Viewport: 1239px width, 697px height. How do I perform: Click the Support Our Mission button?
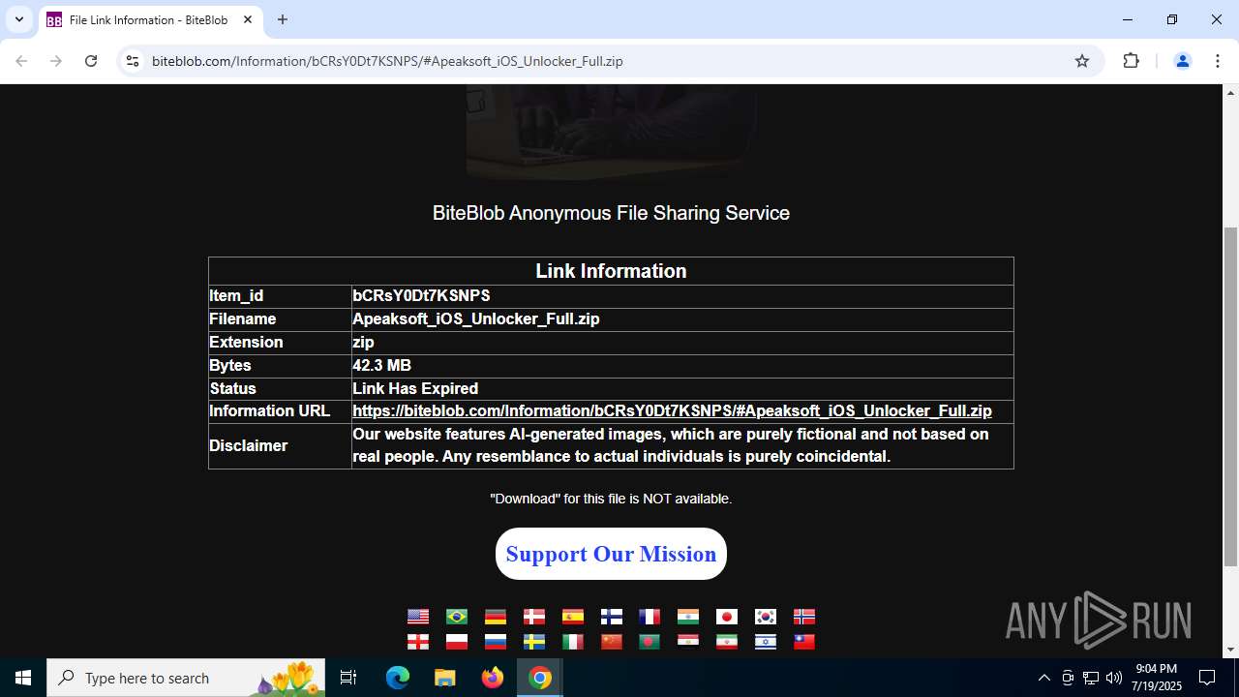click(x=611, y=554)
